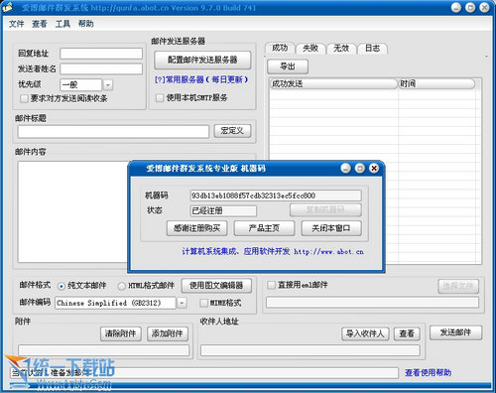The width and height of the screenshot is (496, 393).
Task: Click the 导入收件人 button
Action: pos(365,333)
